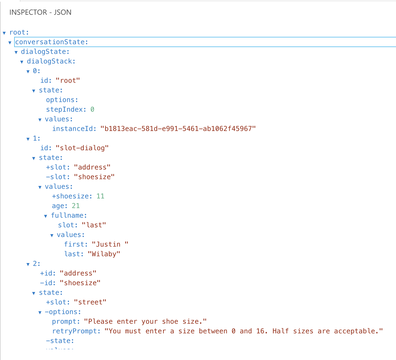The image size is (396, 360).
Task: Collapse stack entry 0
Action: click(x=28, y=71)
